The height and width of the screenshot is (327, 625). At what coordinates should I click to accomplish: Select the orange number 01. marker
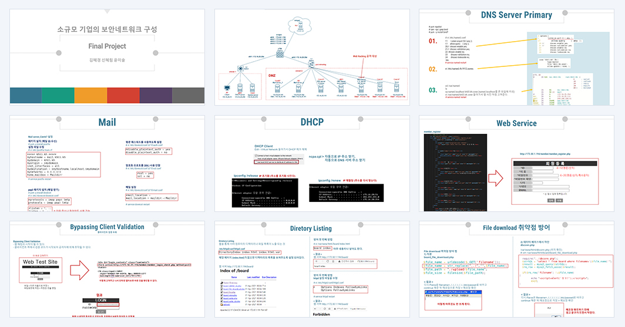point(433,41)
